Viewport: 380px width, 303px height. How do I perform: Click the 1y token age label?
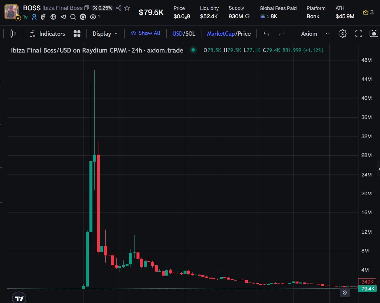coord(25,17)
